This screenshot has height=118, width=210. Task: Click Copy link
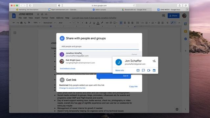point(133,87)
